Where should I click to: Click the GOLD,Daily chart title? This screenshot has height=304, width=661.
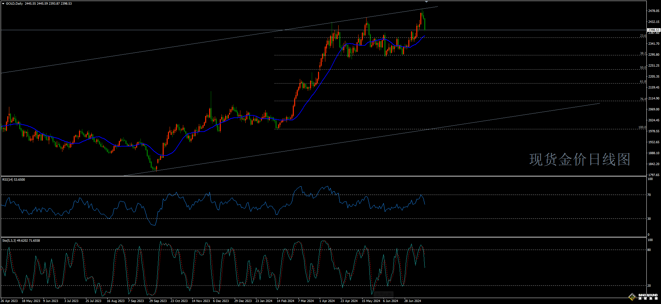15,4
